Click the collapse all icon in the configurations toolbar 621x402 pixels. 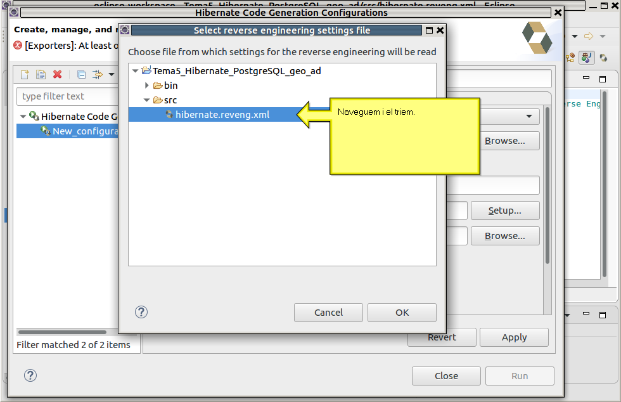point(81,75)
